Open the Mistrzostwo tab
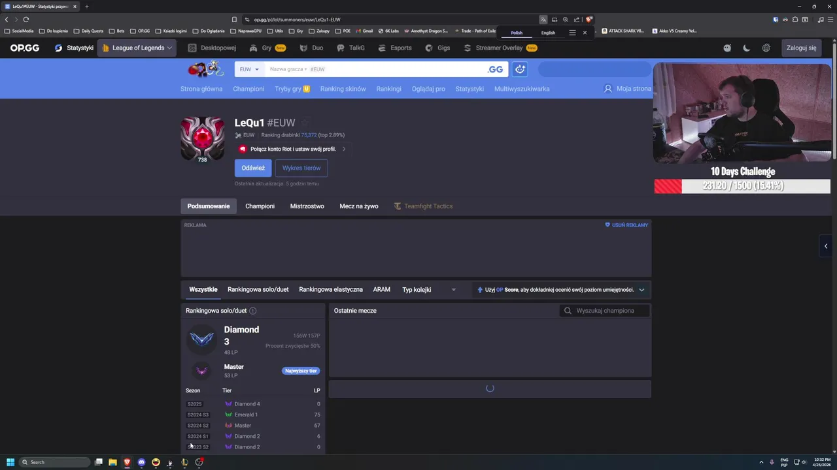 [x=307, y=206]
